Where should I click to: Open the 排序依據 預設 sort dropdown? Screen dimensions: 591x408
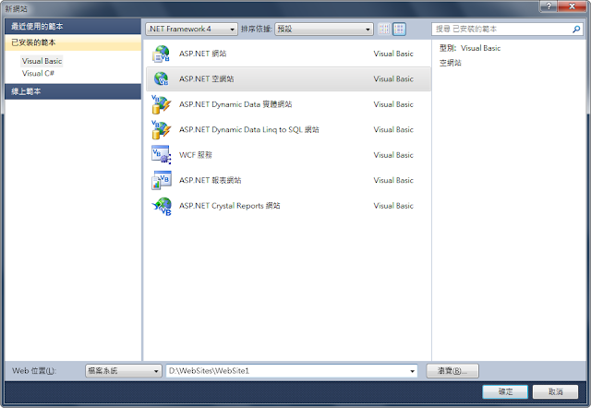(324, 29)
